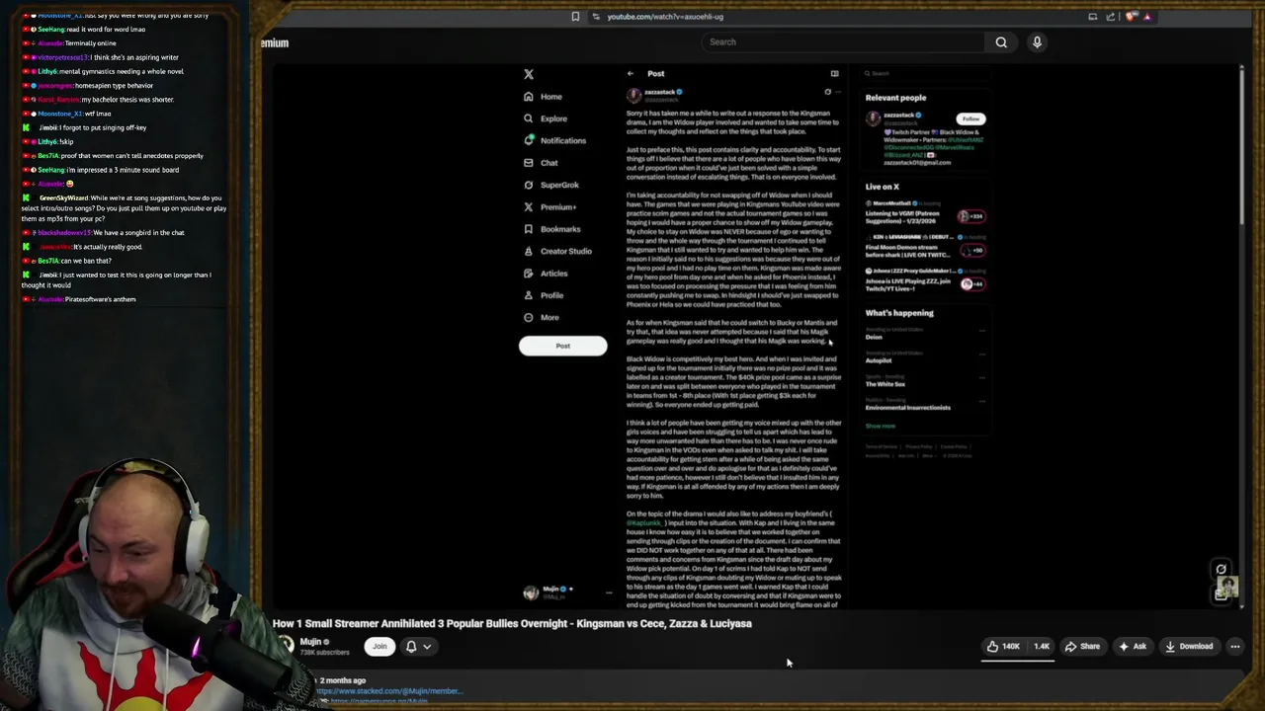Open Explore in the X sidebar
The height and width of the screenshot is (711, 1265).
point(545,118)
